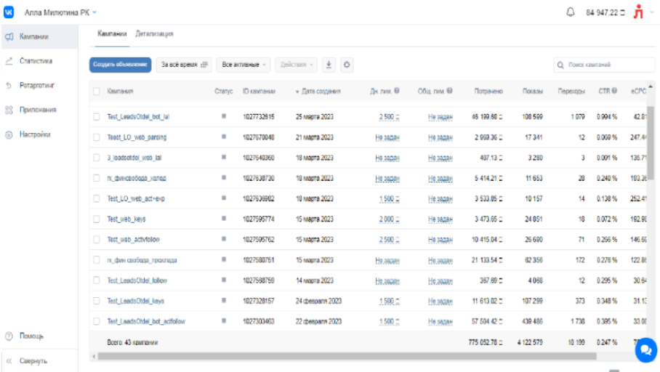Click scroll-left arrow of horizontal scrollbar
The width and height of the screenshot is (660, 372).
tap(94, 357)
